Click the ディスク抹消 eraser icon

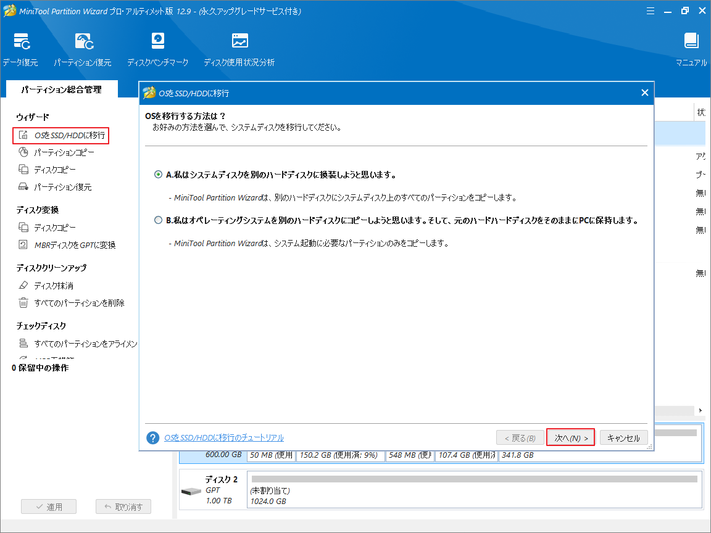click(x=23, y=285)
